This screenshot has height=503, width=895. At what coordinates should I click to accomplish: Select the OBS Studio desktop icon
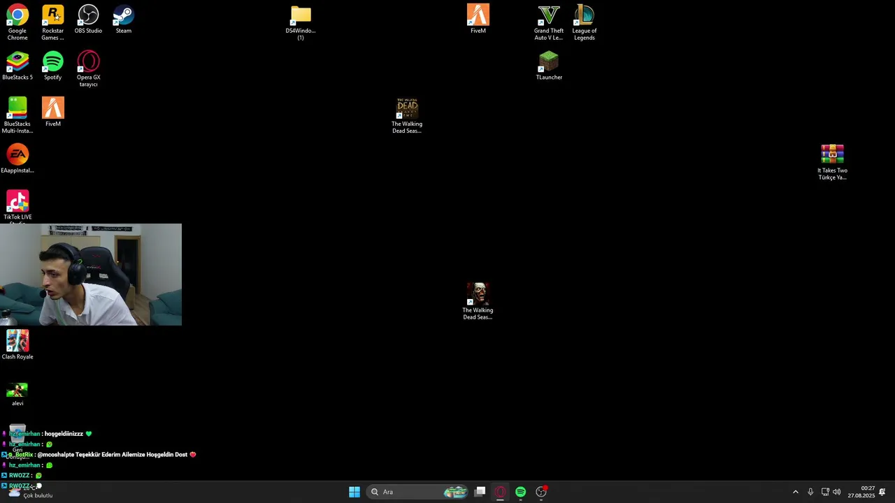tap(88, 19)
